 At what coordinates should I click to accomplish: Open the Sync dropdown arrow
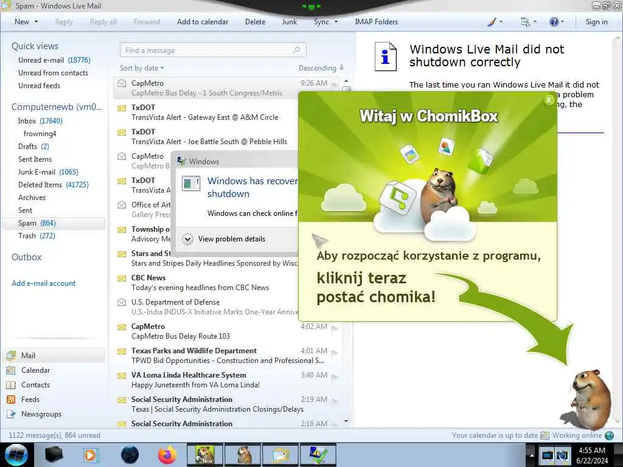(336, 22)
